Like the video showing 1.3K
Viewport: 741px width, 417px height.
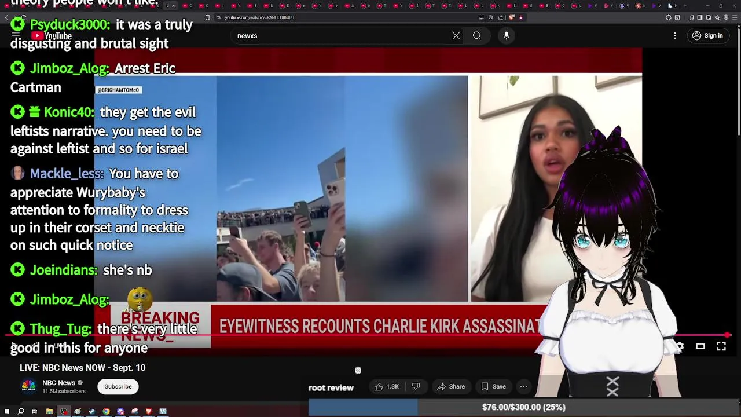point(387,386)
